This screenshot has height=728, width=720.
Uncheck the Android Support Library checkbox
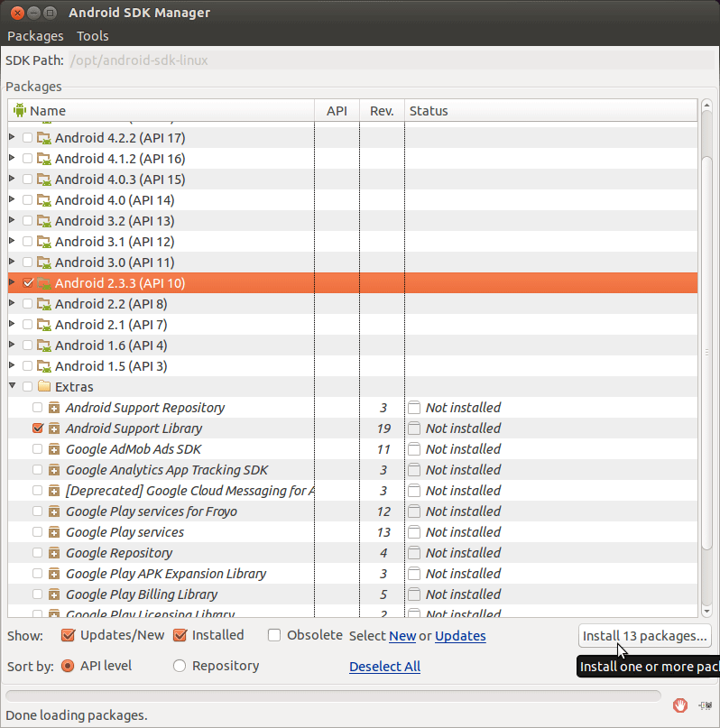pos(38,429)
